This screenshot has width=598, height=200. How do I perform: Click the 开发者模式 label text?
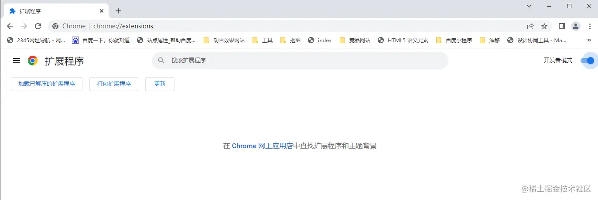coord(558,61)
